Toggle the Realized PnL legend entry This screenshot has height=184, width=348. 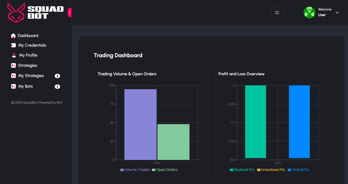pyautogui.click(x=242, y=170)
